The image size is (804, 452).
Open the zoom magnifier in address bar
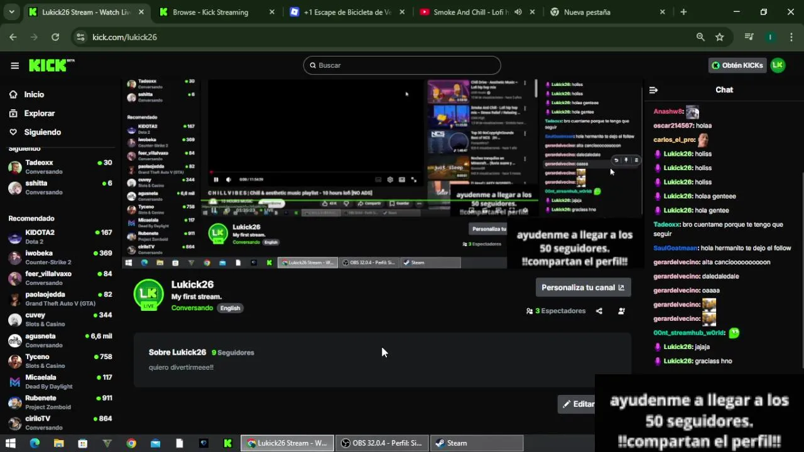700,37
